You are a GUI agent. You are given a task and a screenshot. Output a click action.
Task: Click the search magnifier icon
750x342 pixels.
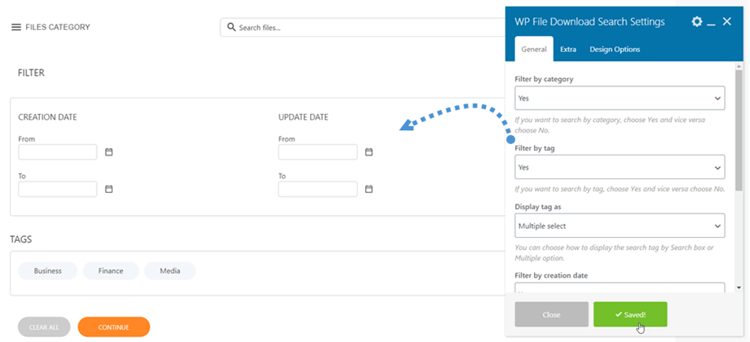[x=232, y=28]
